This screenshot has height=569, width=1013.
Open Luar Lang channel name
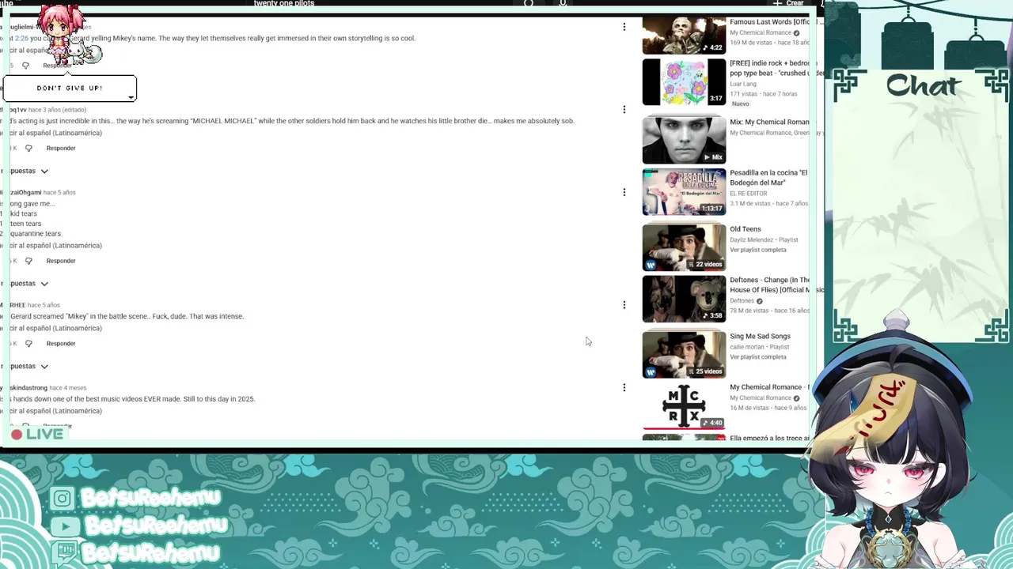pyautogui.click(x=743, y=84)
